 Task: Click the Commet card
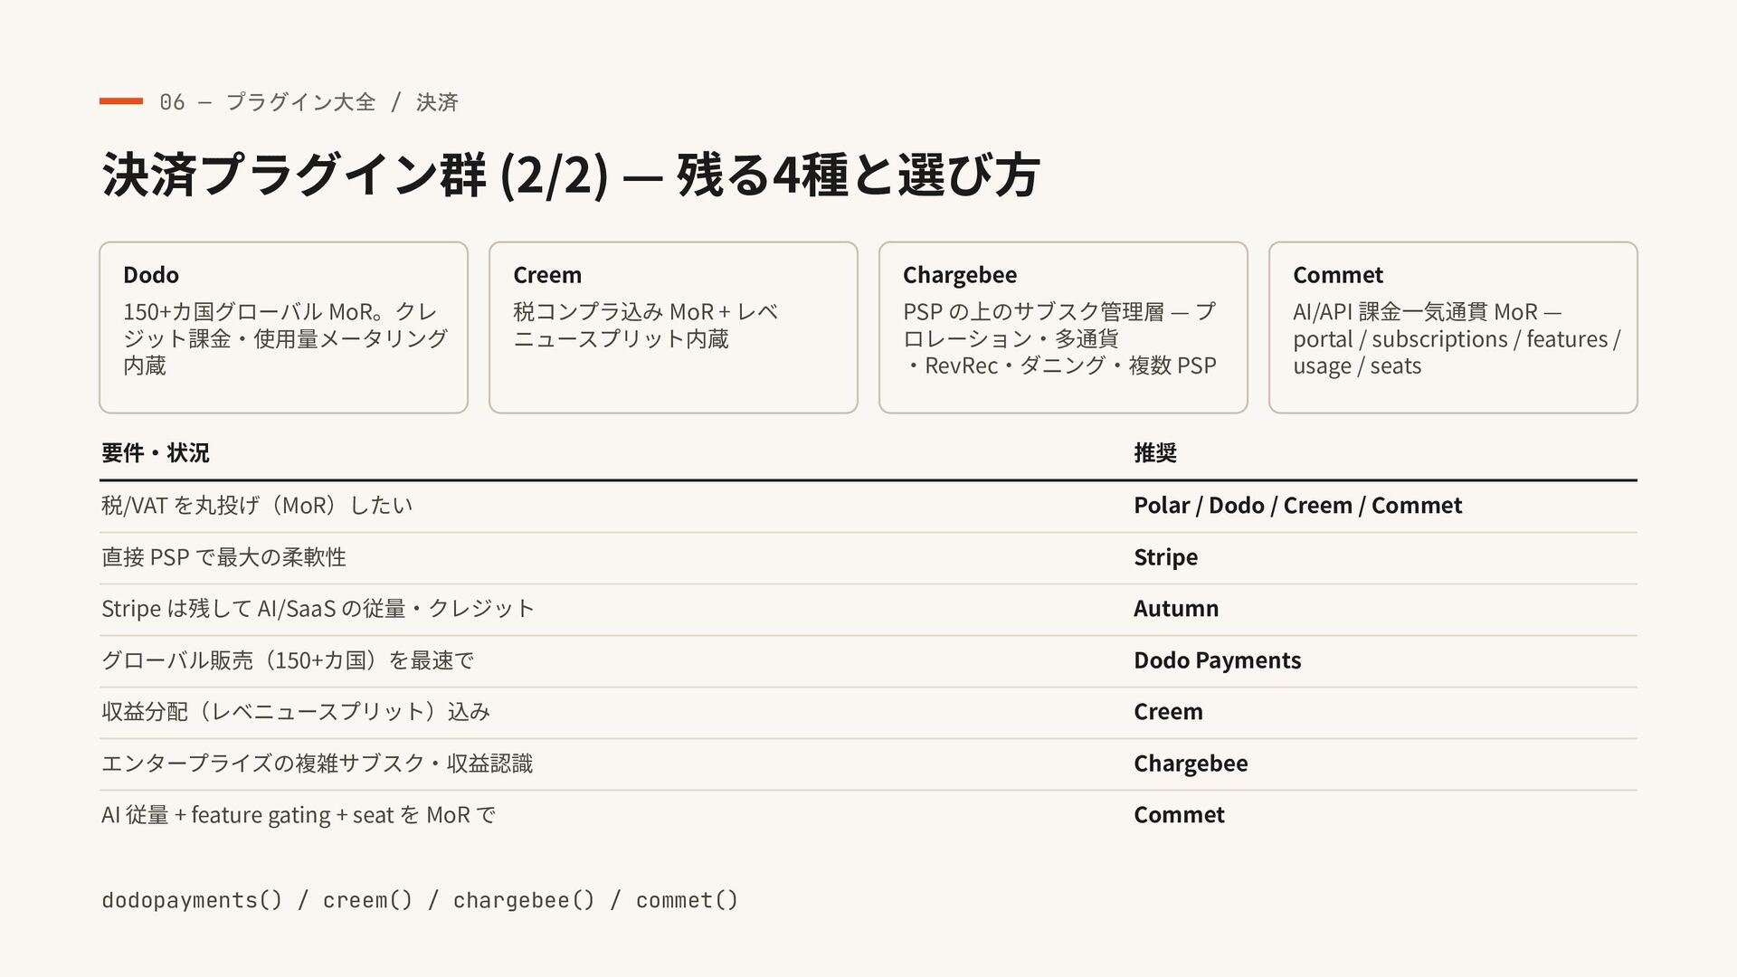(x=1453, y=327)
